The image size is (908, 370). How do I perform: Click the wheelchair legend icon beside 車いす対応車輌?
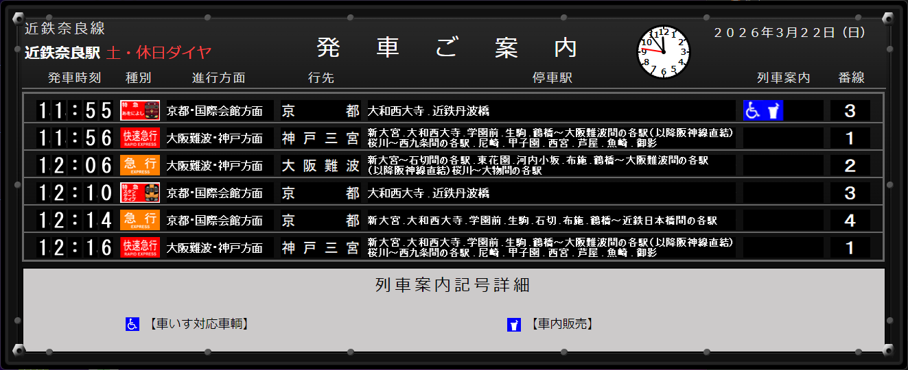pos(132,324)
